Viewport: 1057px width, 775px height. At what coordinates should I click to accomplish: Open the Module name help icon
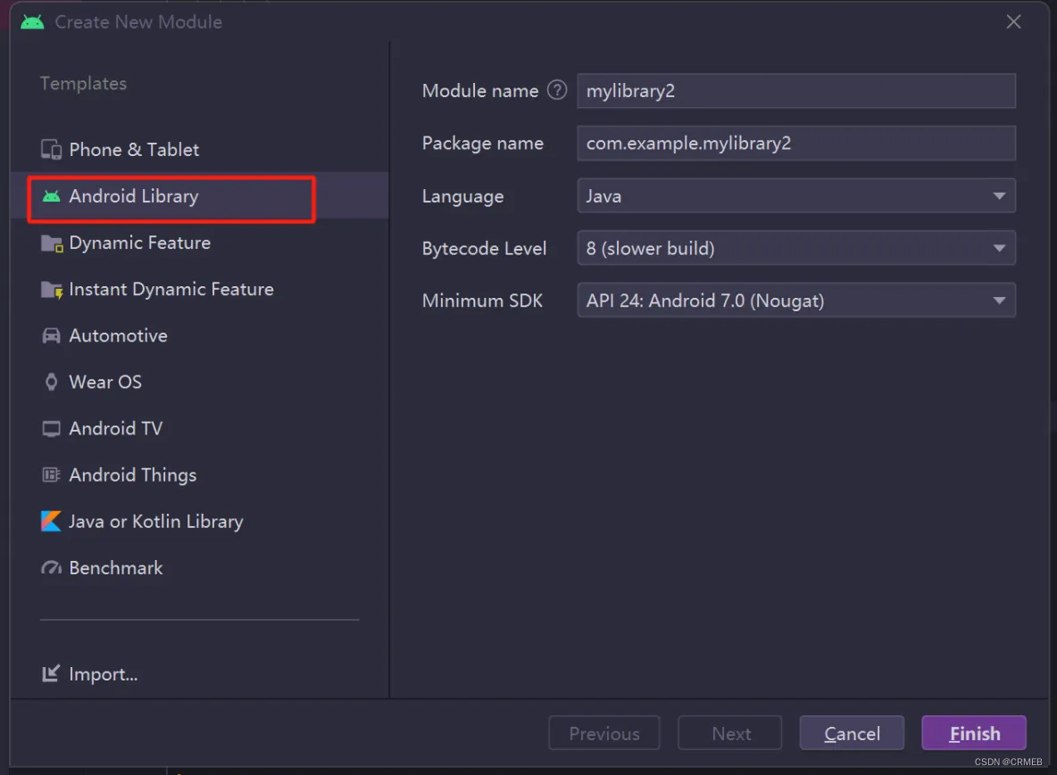(x=557, y=89)
